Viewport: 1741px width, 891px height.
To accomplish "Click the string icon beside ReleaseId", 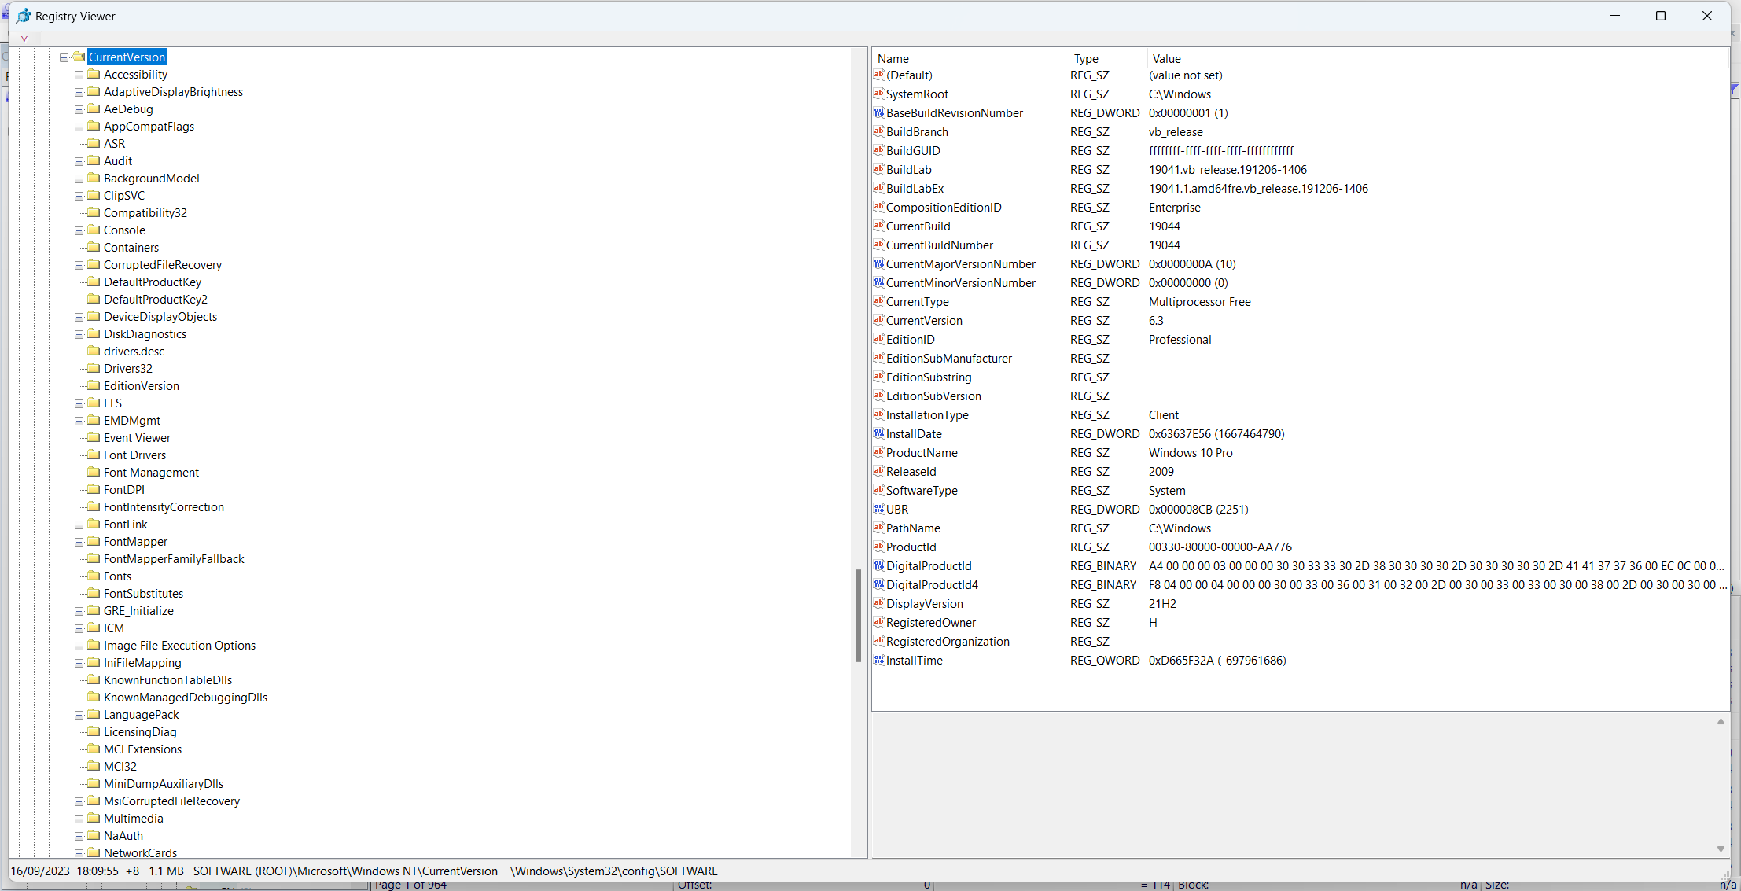I will pyautogui.click(x=879, y=471).
